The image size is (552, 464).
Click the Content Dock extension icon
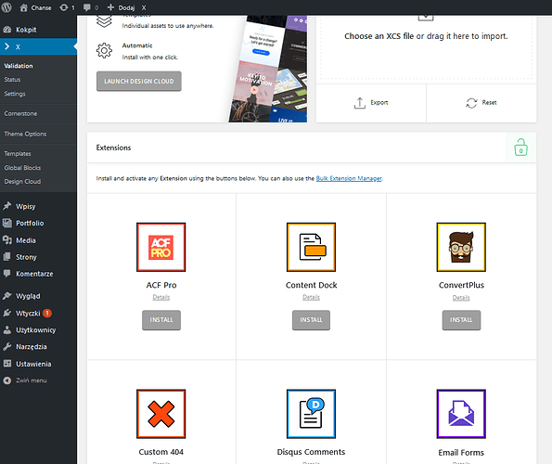(x=311, y=247)
